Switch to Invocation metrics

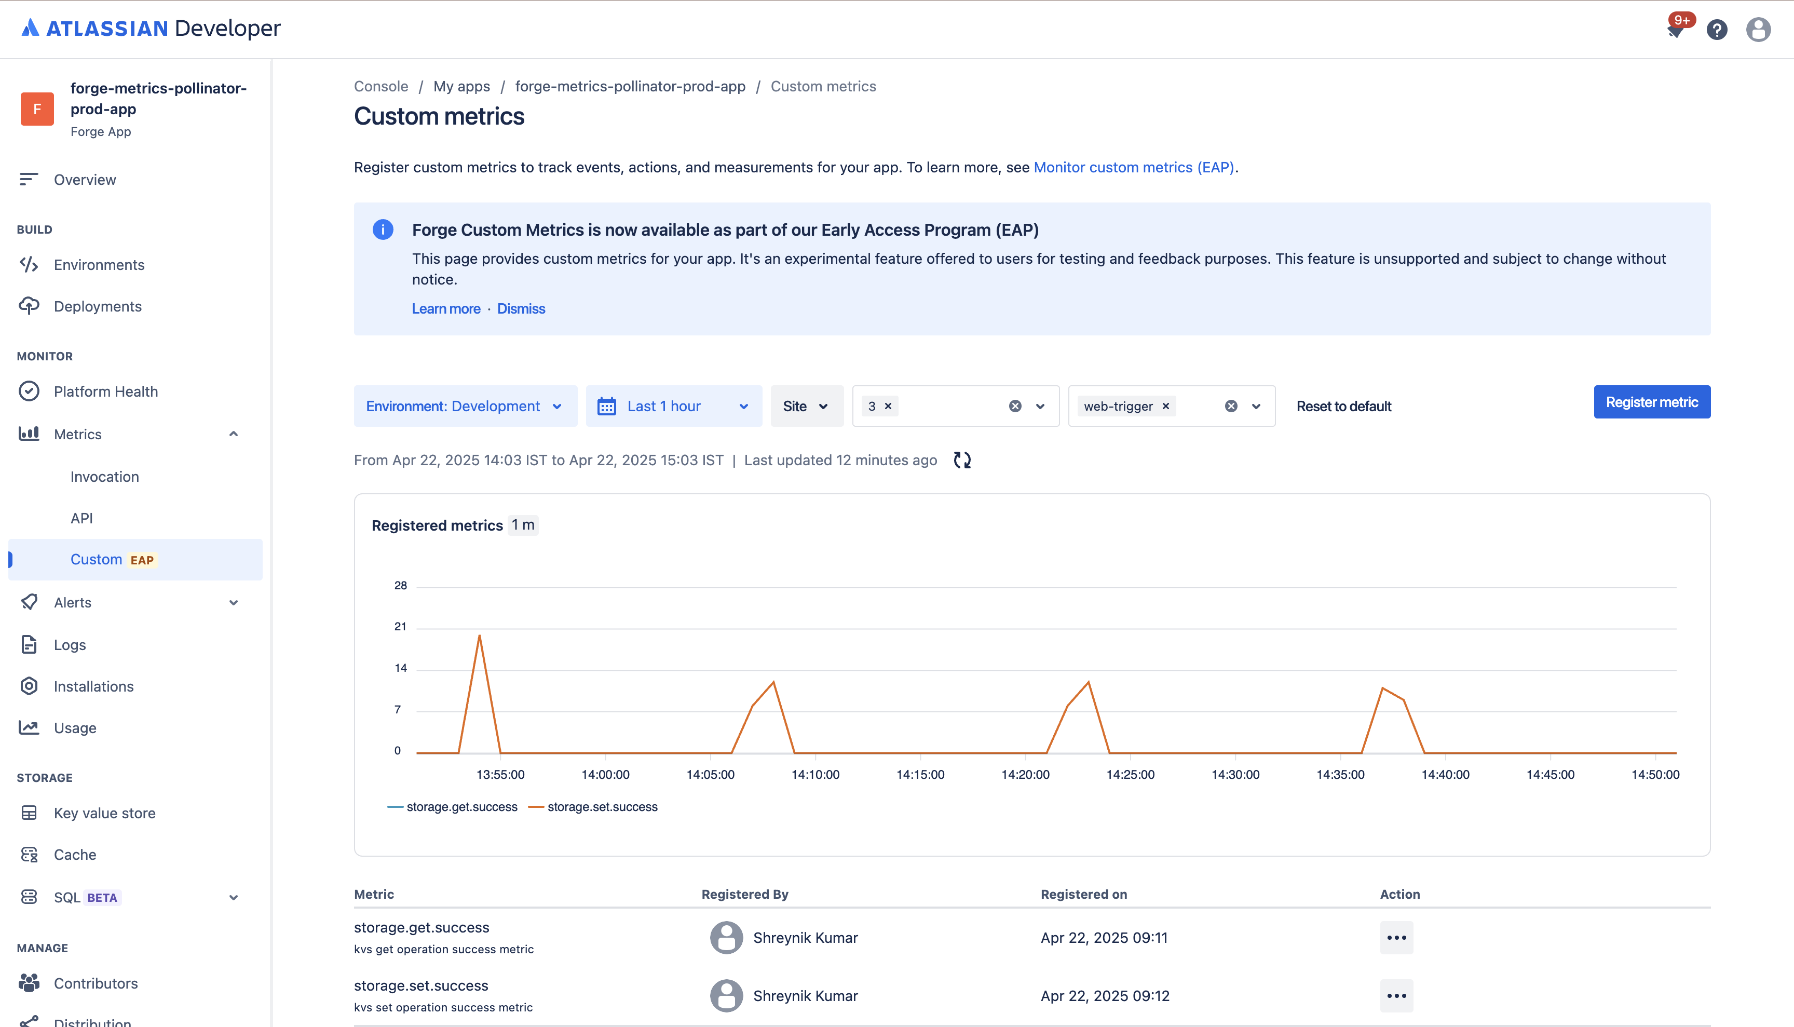pyautogui.click(x=104, y=476)
